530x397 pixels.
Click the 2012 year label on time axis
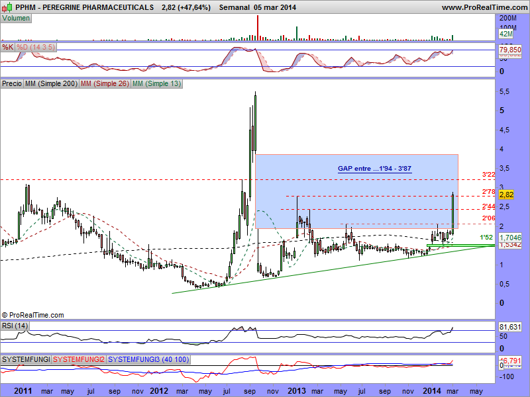point(159,391)
